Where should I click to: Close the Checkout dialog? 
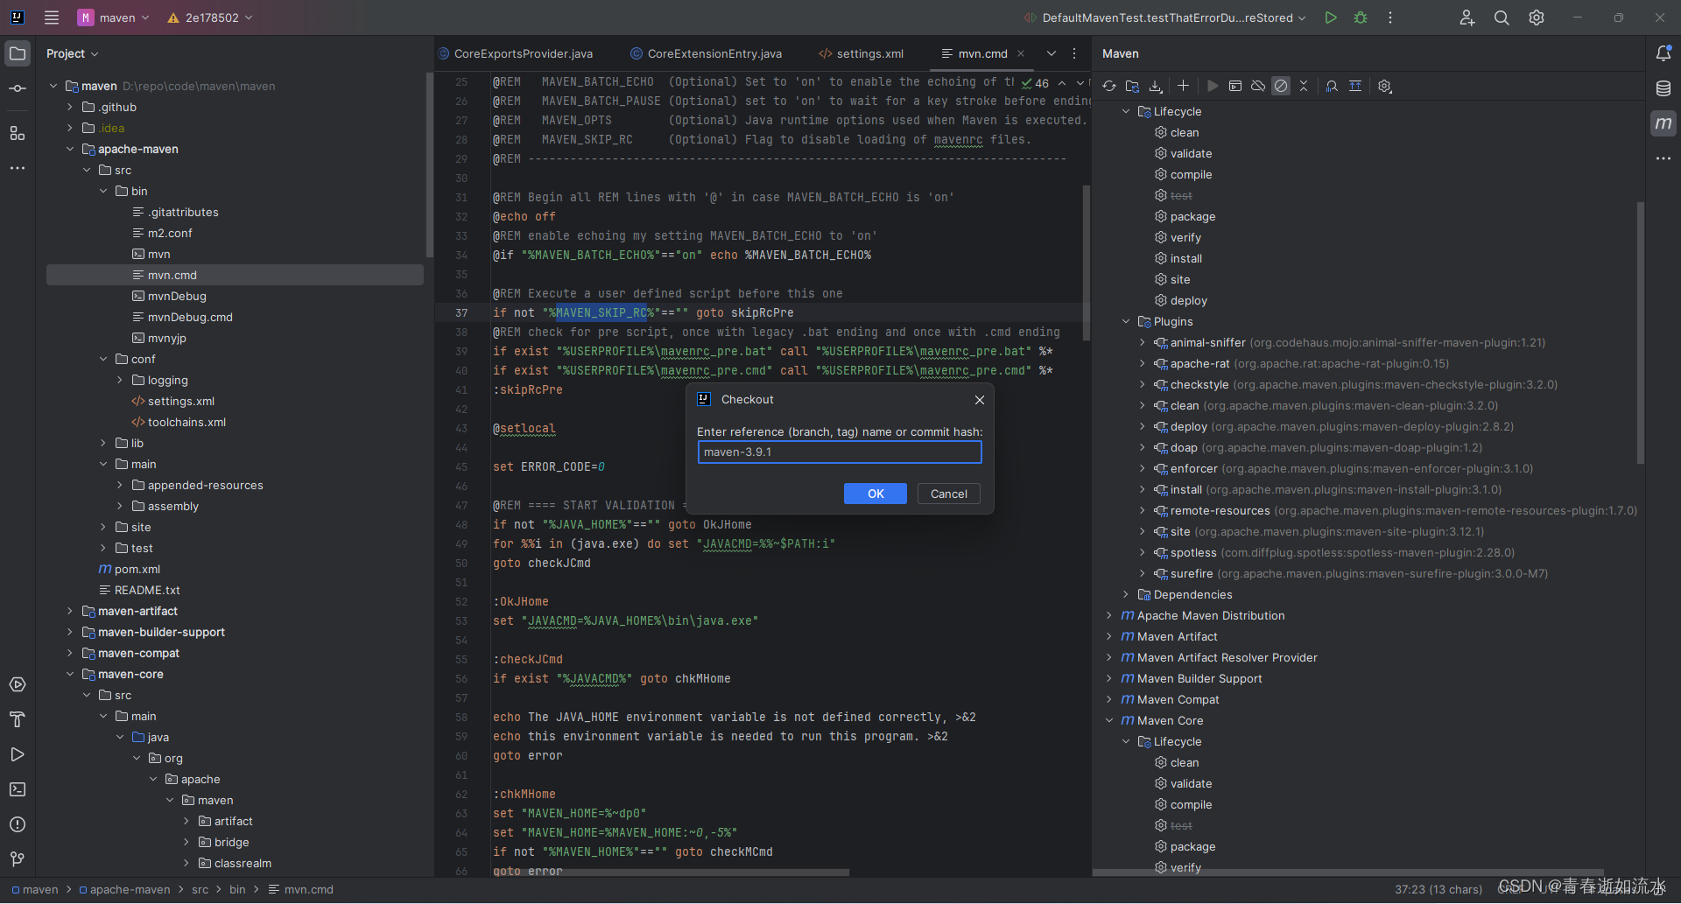tap(980, 400)
